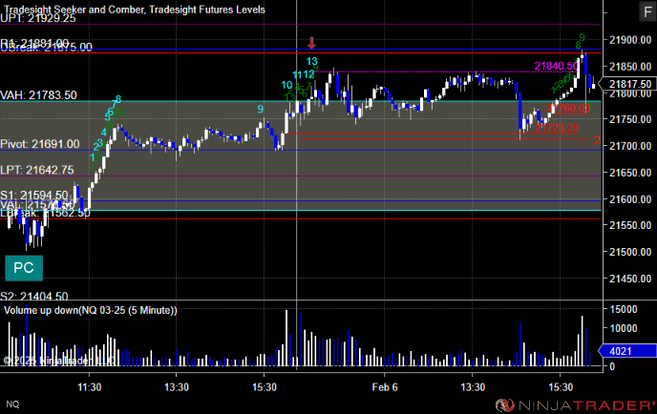Image resolution: width=657 pixels, height=414 pixels.
Task: Click the 11:30 time axis label
Action: pyautogui.click(x=89, y=387)
